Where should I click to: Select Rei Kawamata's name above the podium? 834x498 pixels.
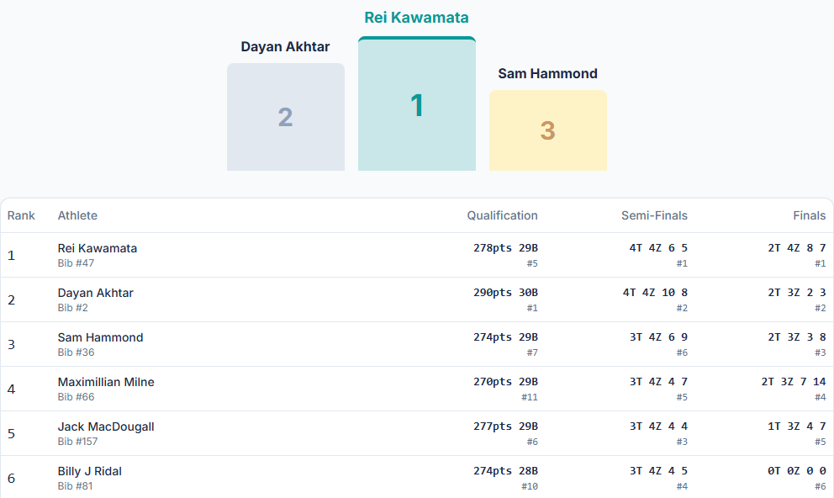416,18
